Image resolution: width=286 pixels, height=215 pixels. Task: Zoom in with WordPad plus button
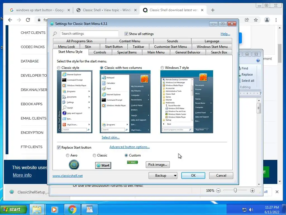(x=252, y=191)
